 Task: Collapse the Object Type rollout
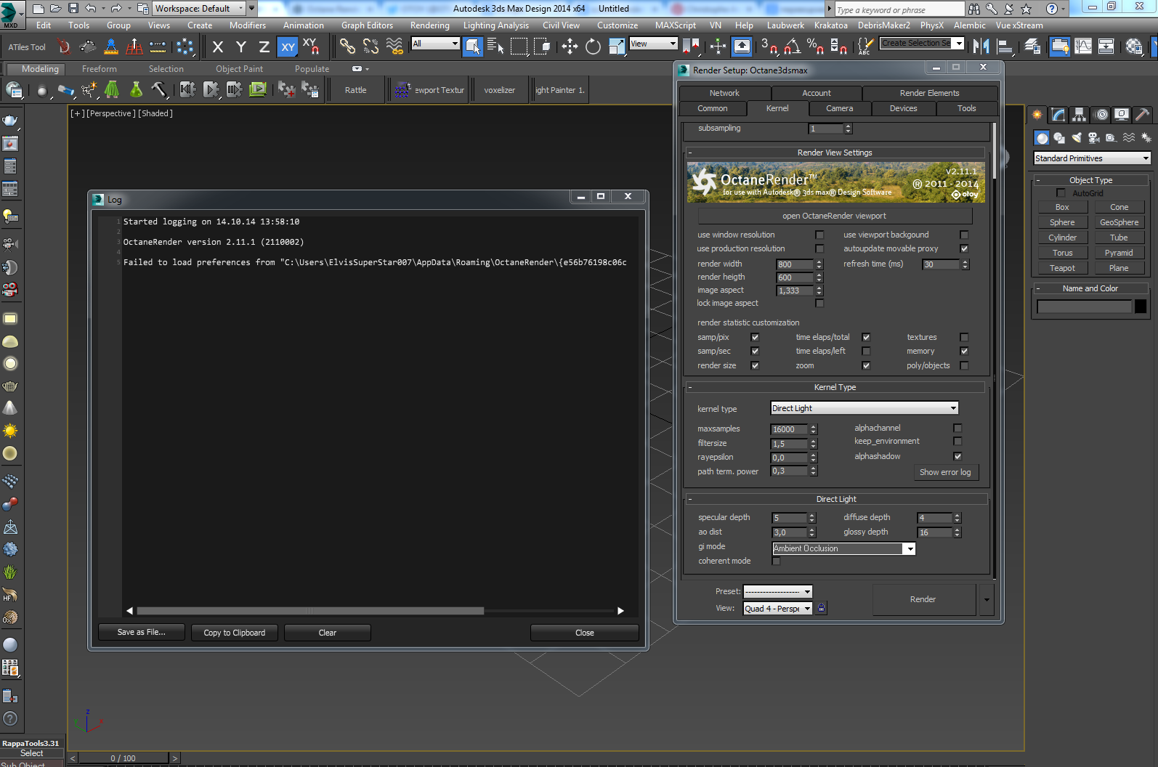[x=1090, y=180]
